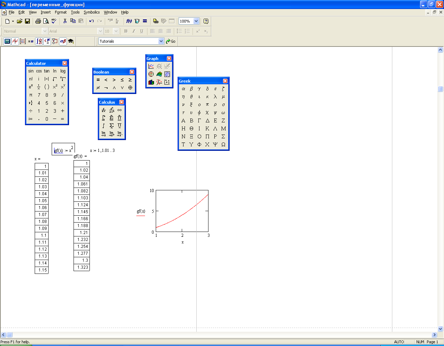
Task: Click the sin key in the Calculator palette
Action: [x=31, y=71]
